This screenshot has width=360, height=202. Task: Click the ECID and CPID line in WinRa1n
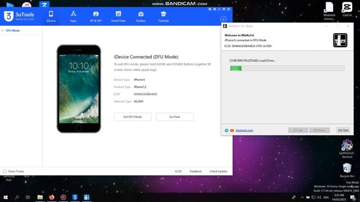pyautogui.click(x=248, y=46)
